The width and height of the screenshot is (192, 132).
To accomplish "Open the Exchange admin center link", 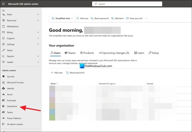I will pyautogui.click(x=12, y=100).
